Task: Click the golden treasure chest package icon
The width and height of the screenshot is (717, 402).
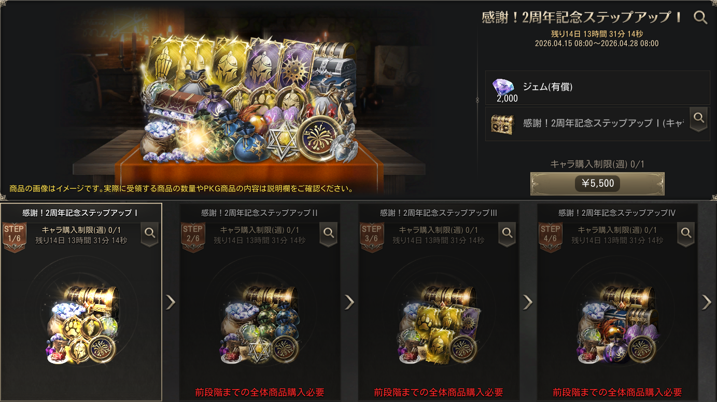Action: coord(502,123)
